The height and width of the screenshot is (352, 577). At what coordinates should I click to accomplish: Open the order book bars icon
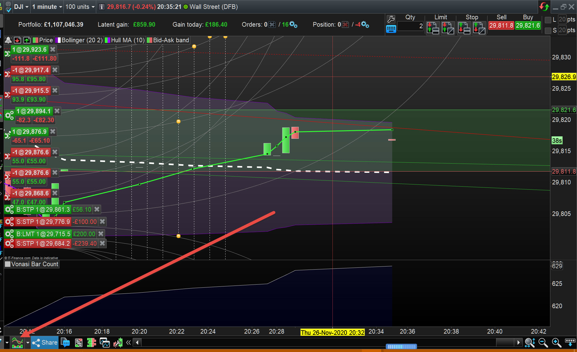91,342
